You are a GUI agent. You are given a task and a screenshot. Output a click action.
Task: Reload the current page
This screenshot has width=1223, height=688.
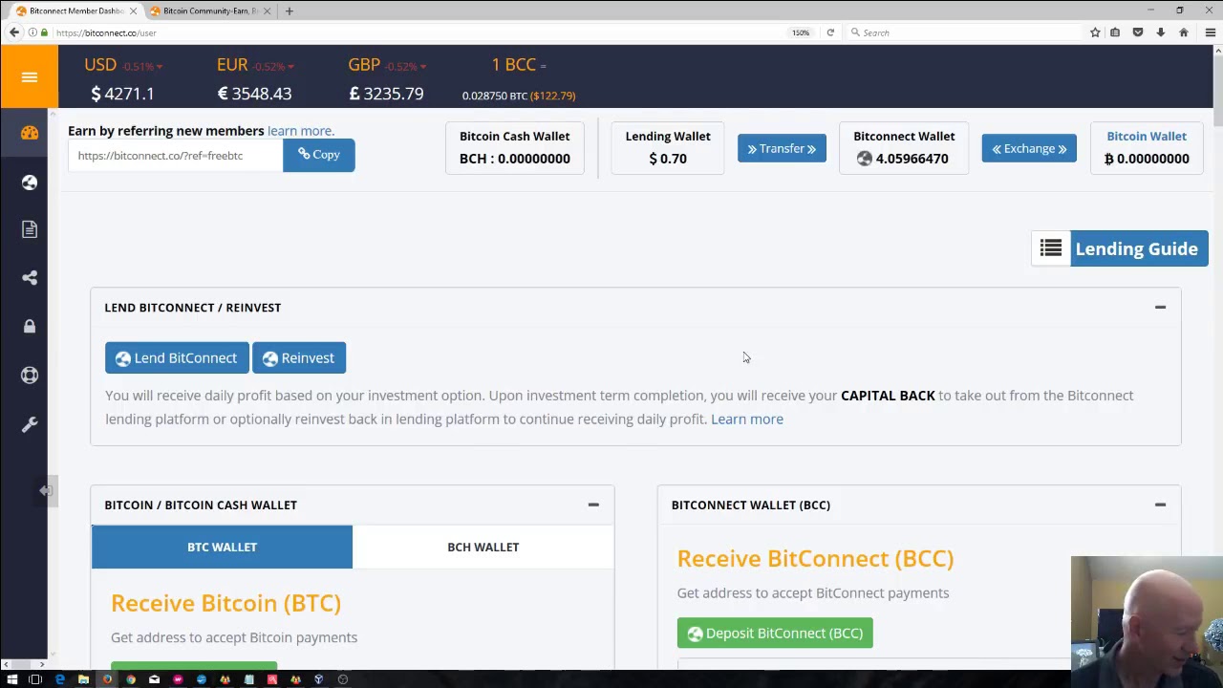830,32
